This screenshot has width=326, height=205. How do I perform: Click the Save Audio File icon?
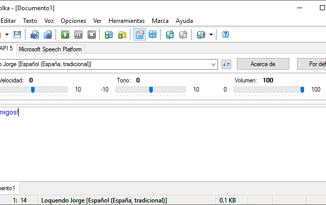click(35, 35)
